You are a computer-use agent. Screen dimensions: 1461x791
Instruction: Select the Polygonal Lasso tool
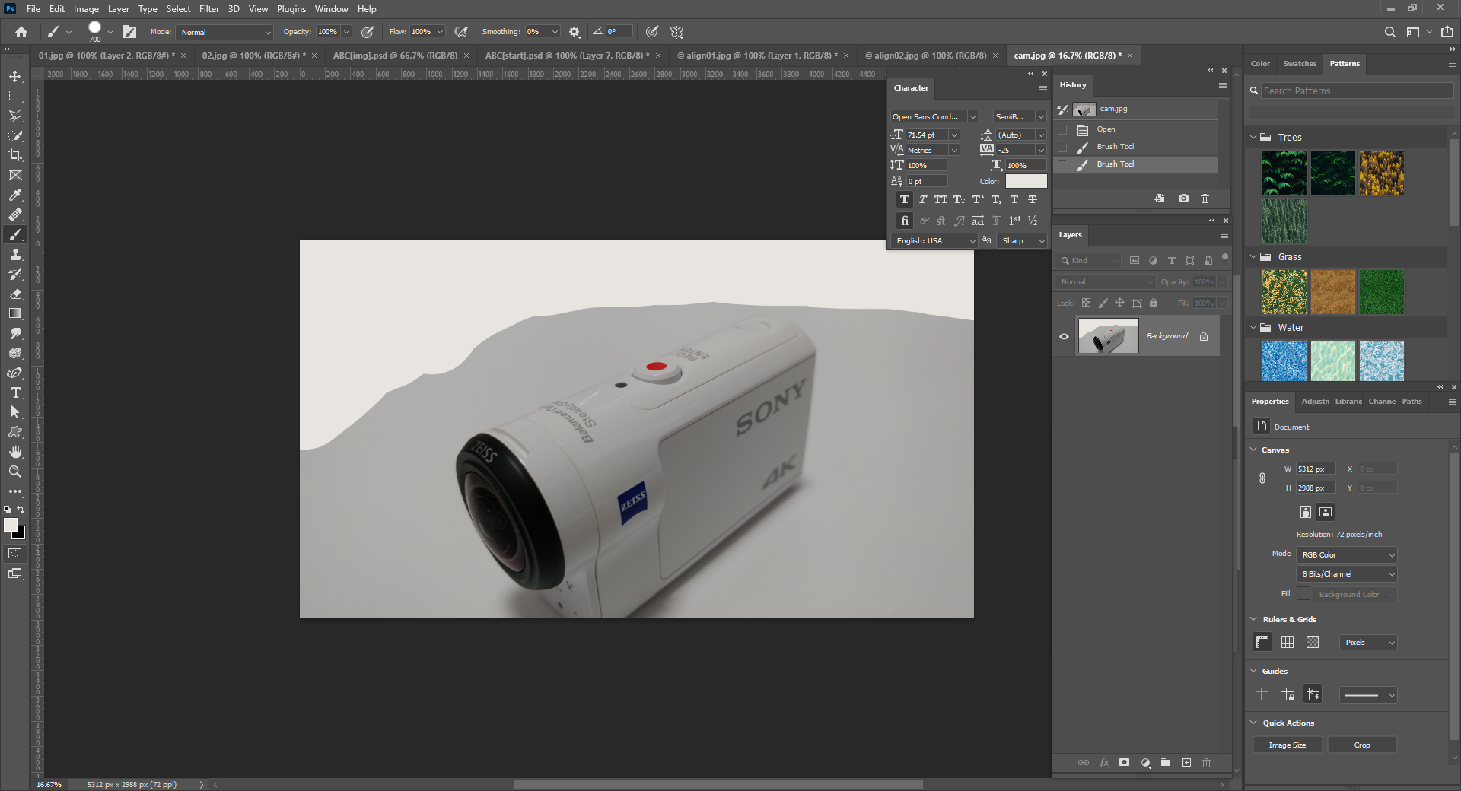pos(15,116)
